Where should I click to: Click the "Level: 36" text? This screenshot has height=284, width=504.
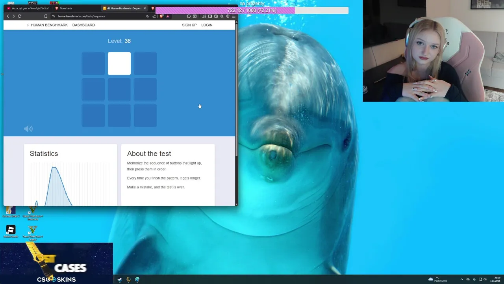point(119,41)
